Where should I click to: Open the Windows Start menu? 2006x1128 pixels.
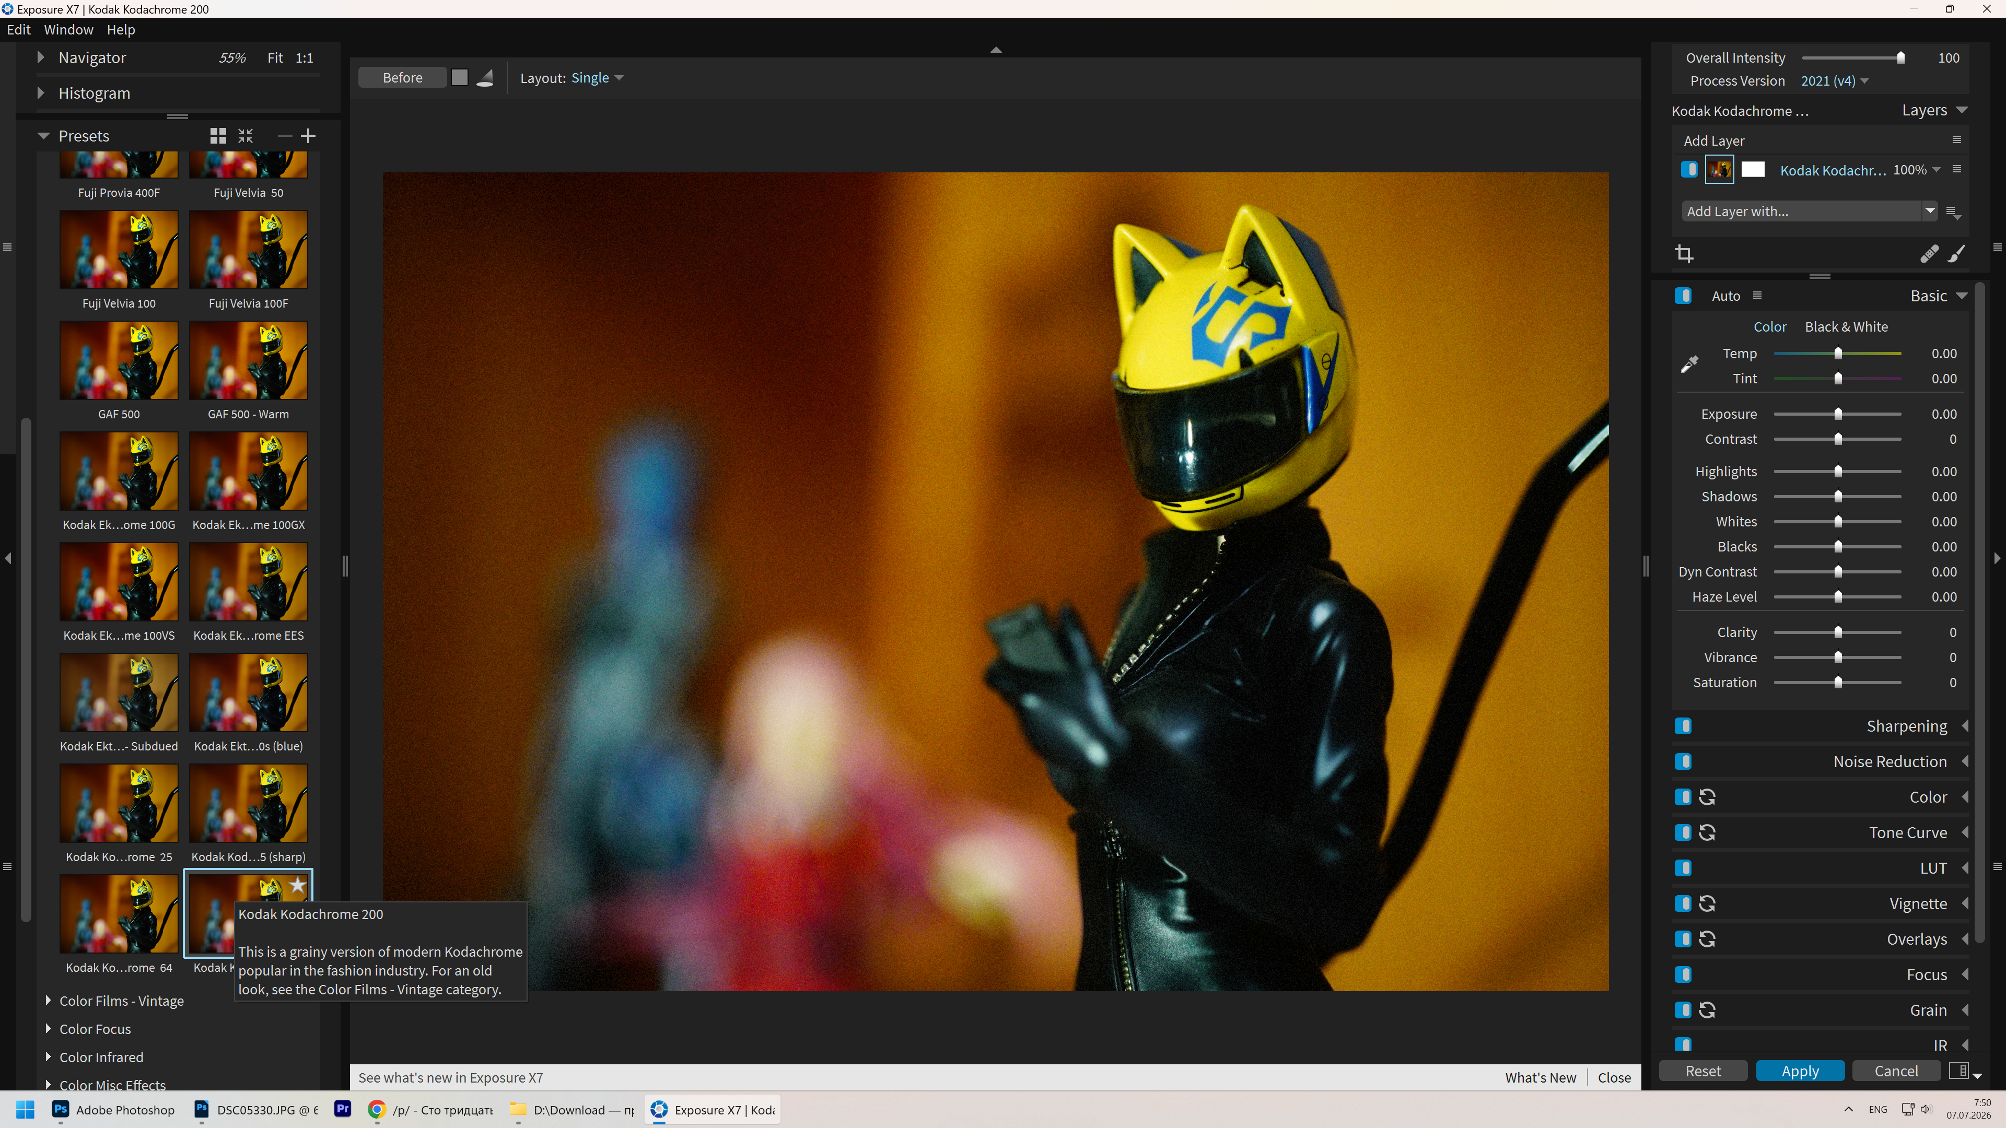pos(25,1110)
